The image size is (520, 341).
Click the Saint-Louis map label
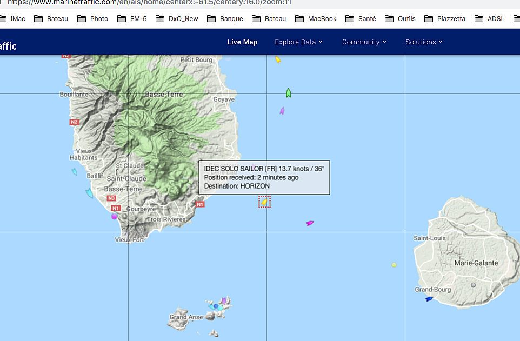coord(430,238)
